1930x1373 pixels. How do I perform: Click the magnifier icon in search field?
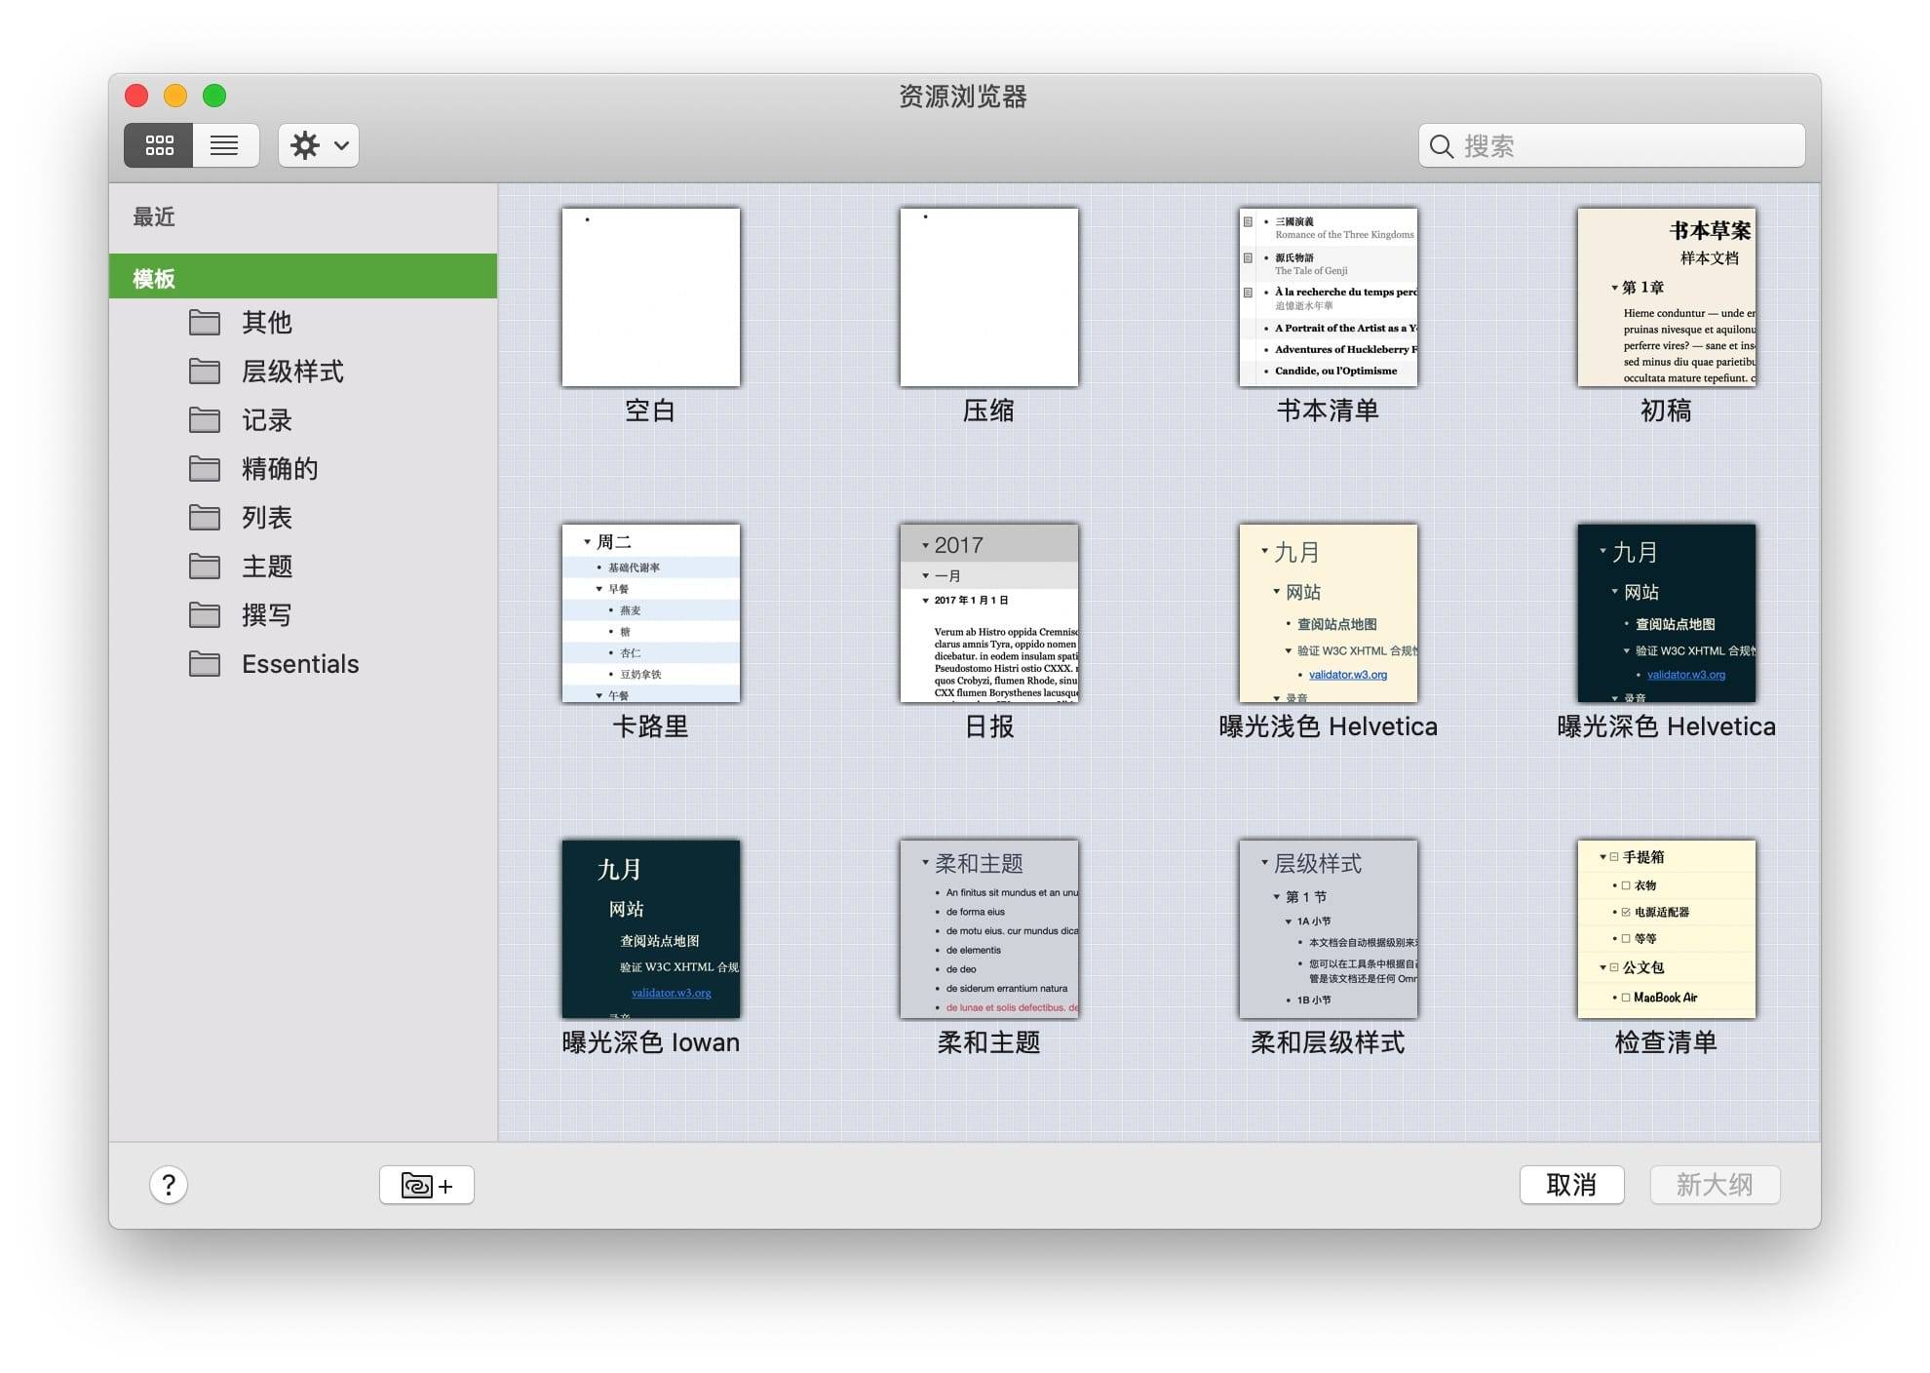(x=1441, y=146)
